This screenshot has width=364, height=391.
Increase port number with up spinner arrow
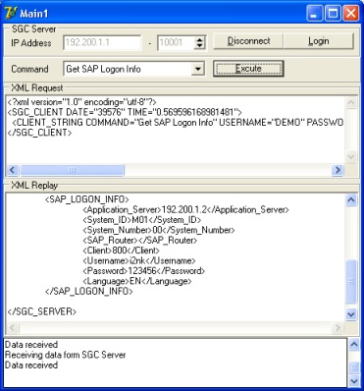click(x=199, y=39)
